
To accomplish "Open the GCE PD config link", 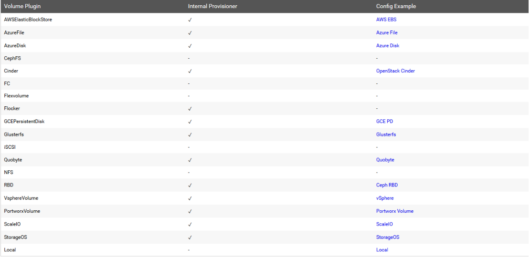I will coord(385,121).
